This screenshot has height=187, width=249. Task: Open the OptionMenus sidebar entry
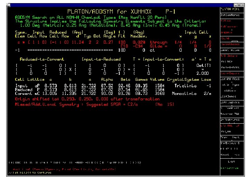click(x=230, y=15)
